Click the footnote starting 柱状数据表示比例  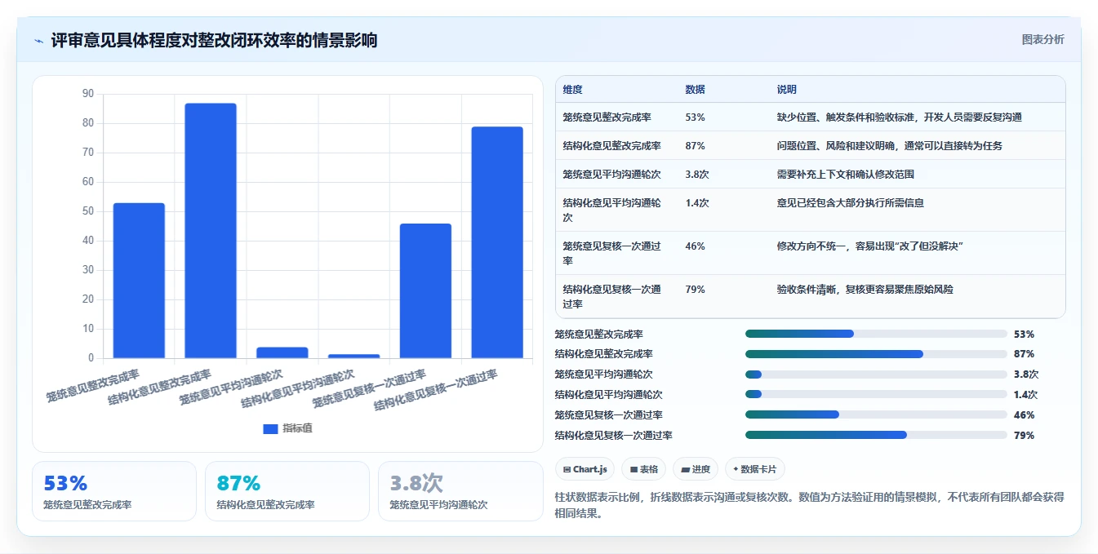(x=809, y=505)
